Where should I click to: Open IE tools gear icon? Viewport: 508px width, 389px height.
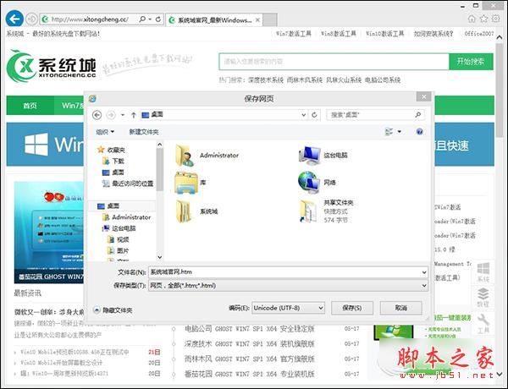tap(495, 19)
